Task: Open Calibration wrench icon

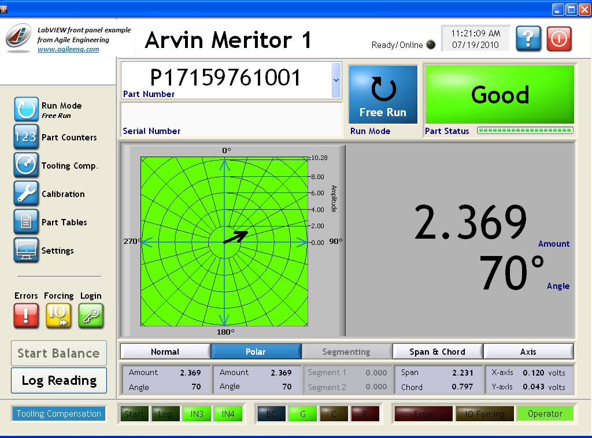Action: [26, 194]
